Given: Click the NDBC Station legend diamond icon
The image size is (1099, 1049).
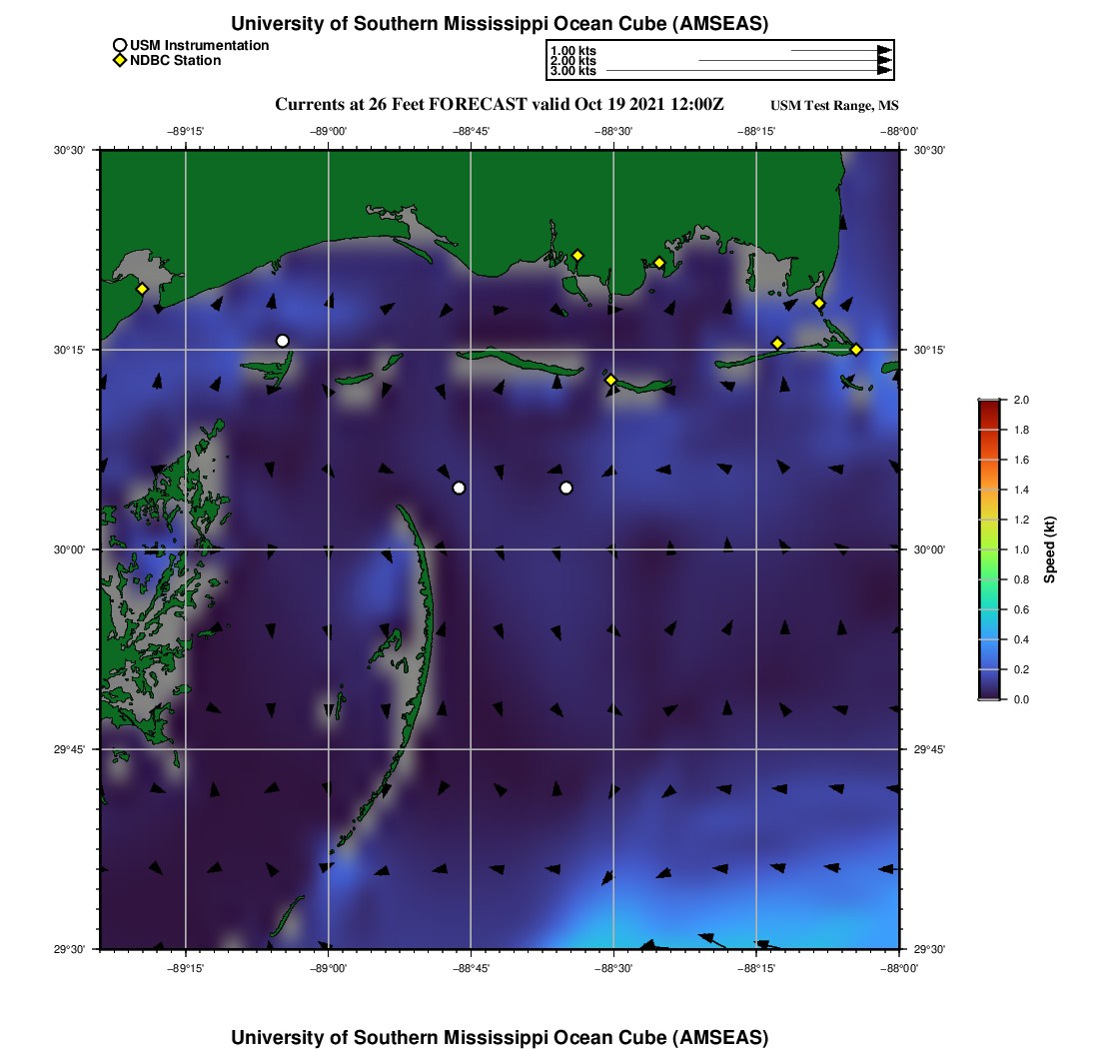Looking at the screenshot, I should click(x=120, y=61).
